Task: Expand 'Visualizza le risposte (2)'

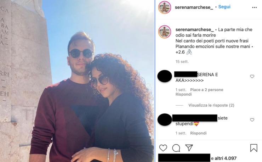Action: pyautogui.click(x=211, y=105)
